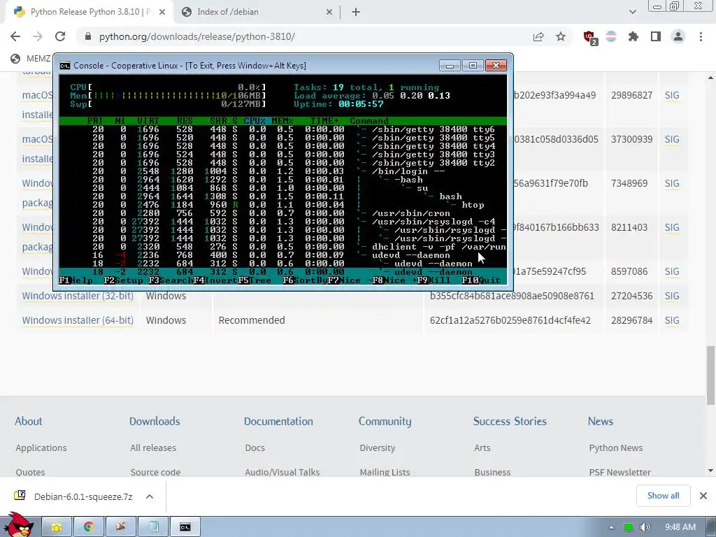Open the Extensions puzzle piece menu

click(633, 36)
